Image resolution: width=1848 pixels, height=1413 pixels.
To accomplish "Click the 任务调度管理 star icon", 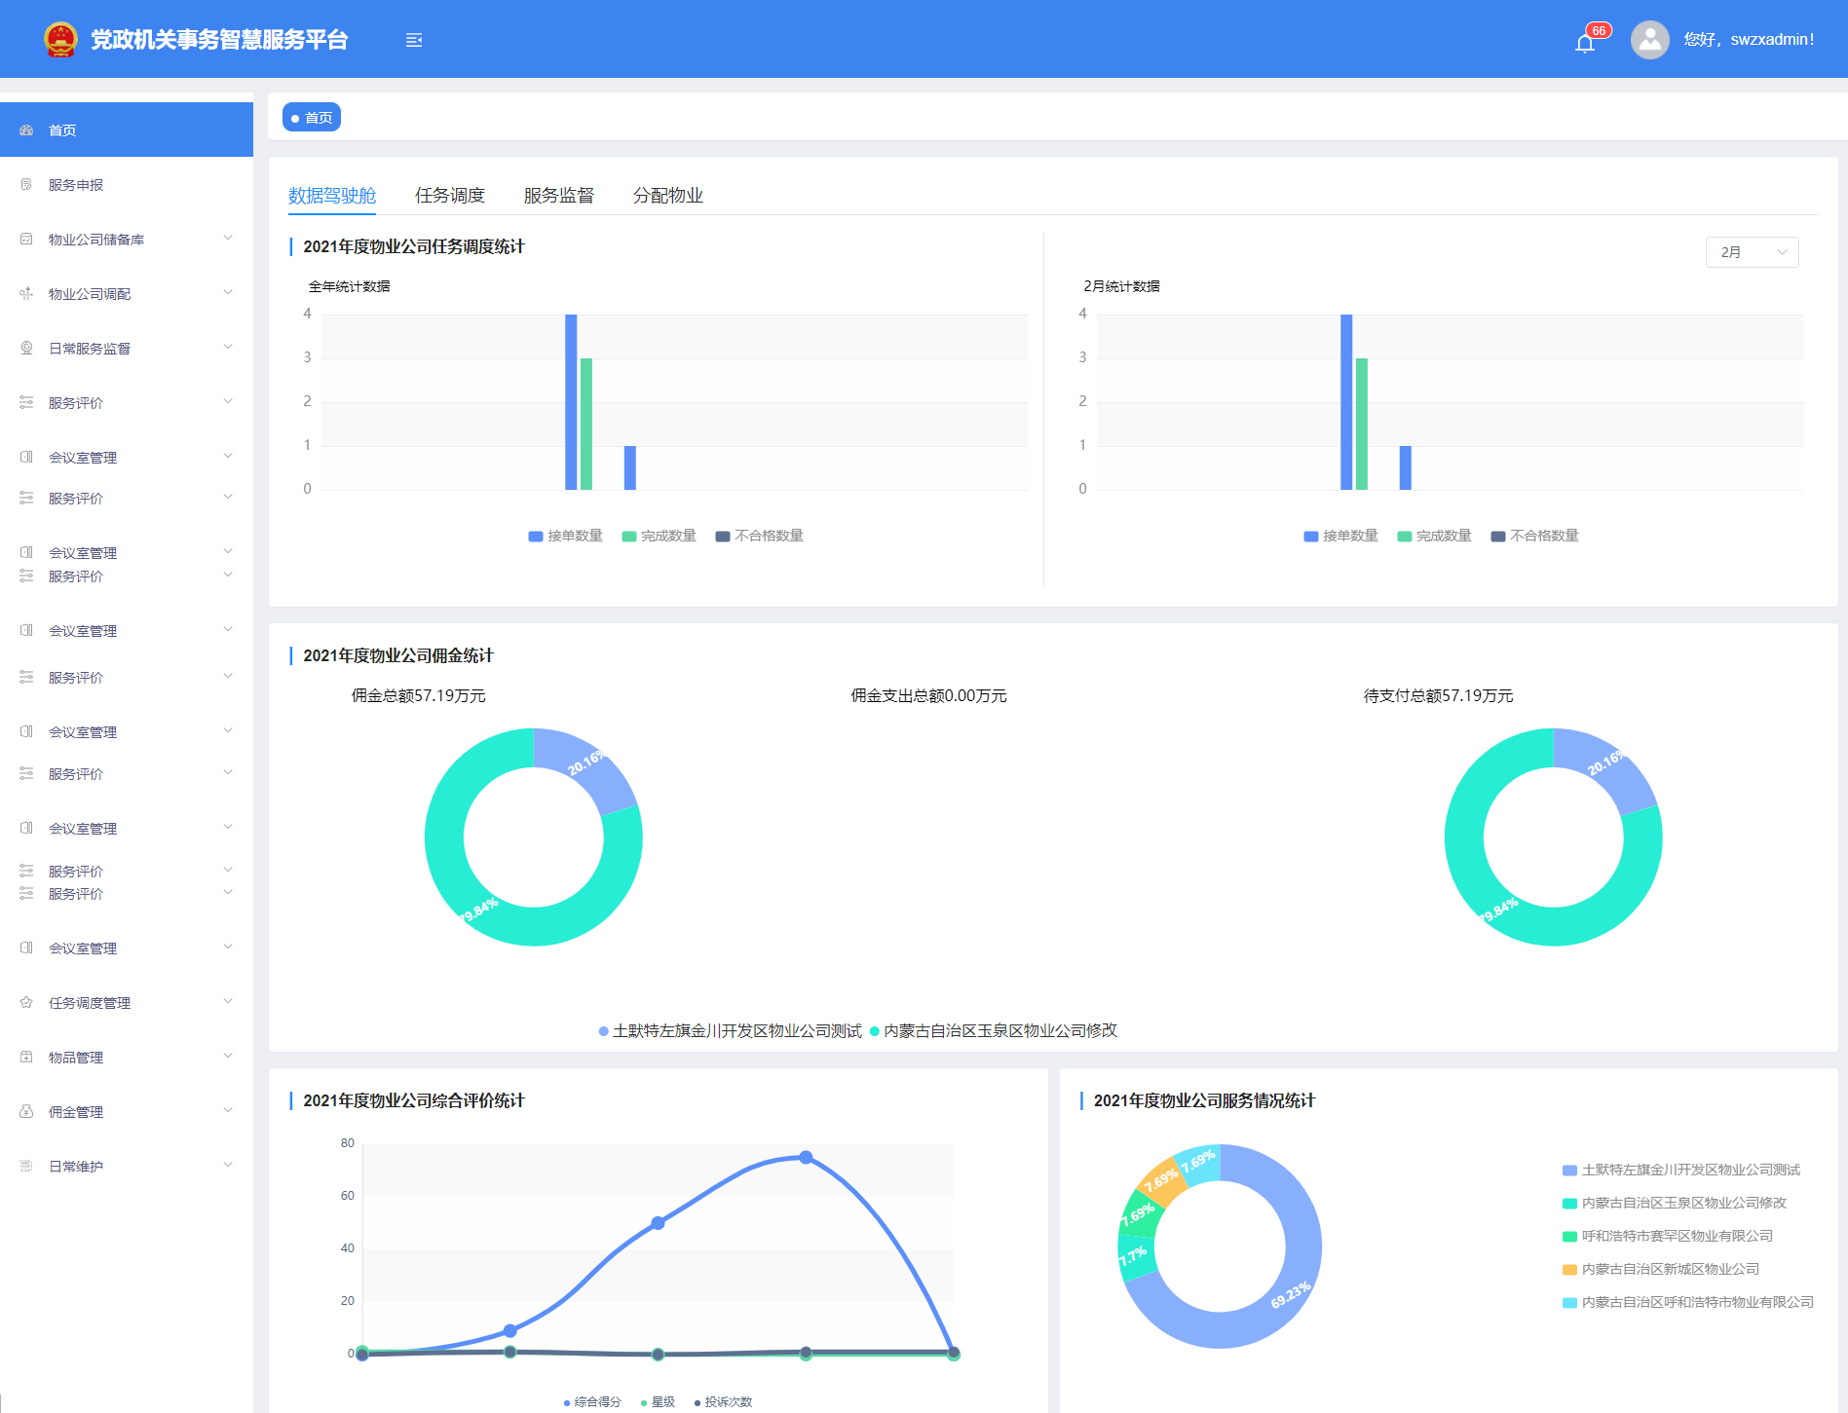I will (26, 1002).
